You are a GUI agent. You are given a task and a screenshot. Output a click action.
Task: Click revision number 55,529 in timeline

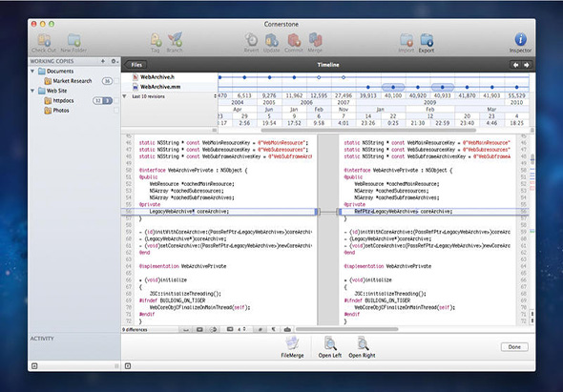(516, 95)
